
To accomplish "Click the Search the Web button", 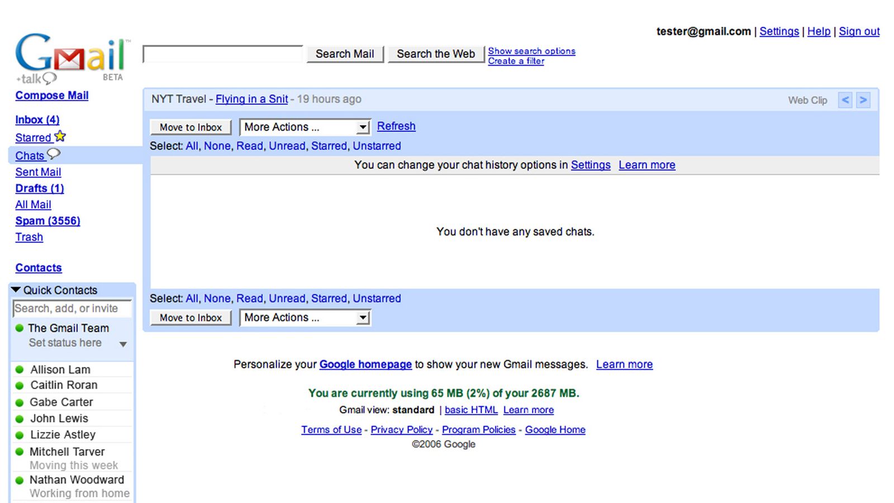I will pos(436,54).
